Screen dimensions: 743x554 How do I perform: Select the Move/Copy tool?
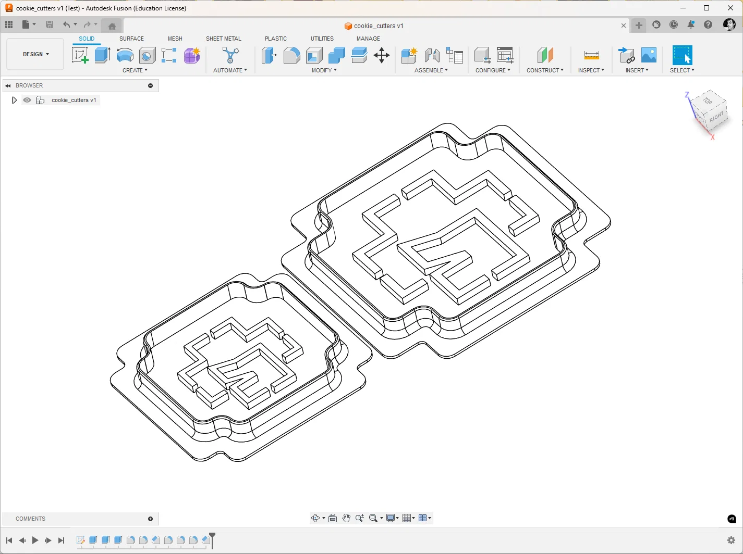(x=382, y=55)
